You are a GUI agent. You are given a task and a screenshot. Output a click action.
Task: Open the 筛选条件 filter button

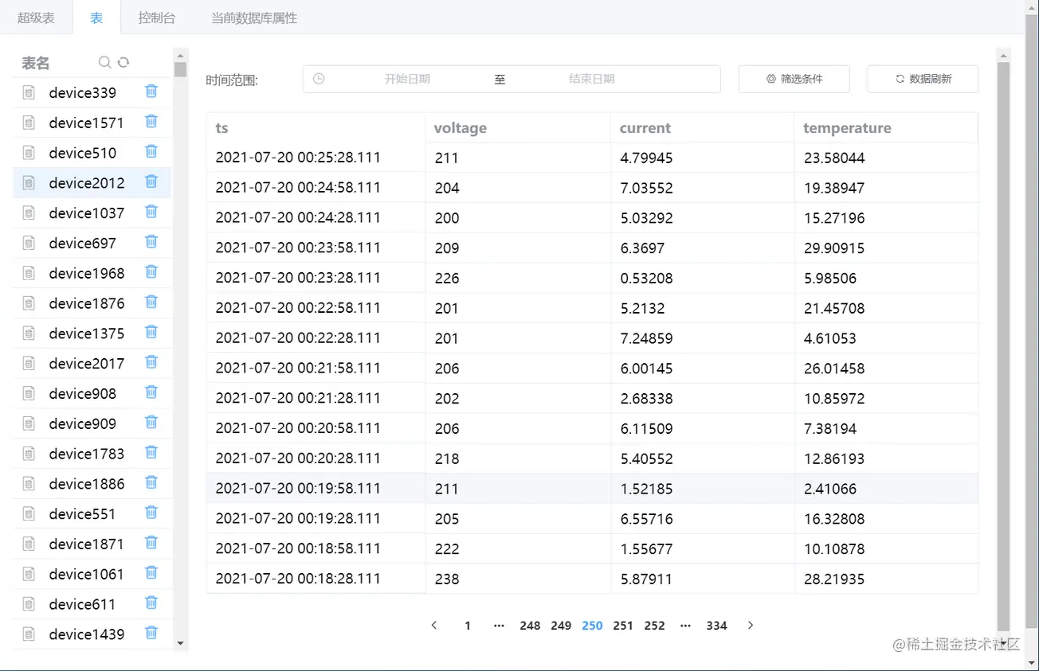794,79
